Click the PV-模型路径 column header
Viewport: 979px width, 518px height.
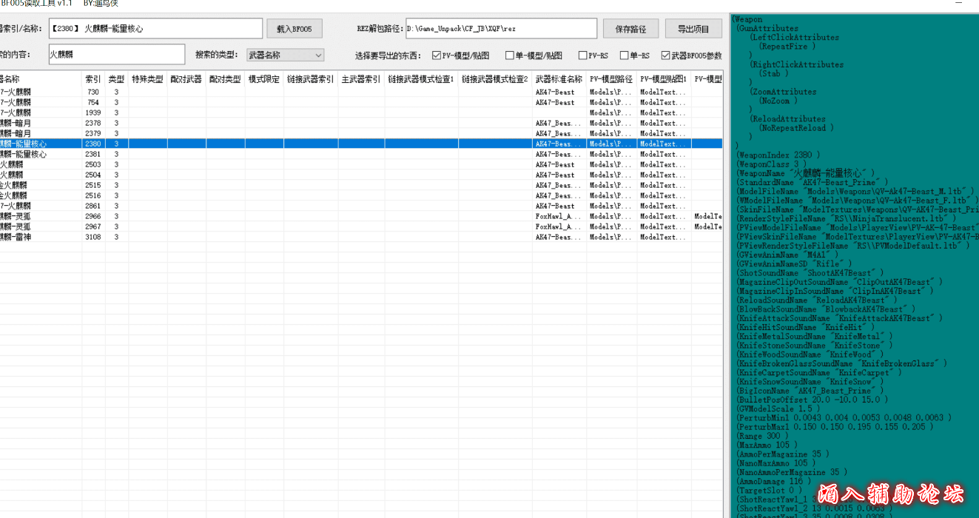[611, 79]
